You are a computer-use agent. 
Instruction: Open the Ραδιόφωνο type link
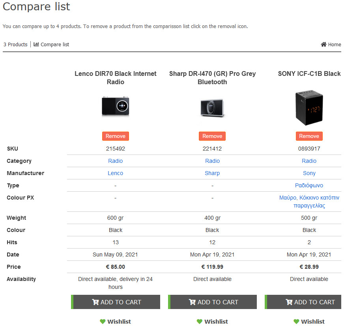pyautogui.click(x=309, y=186)
